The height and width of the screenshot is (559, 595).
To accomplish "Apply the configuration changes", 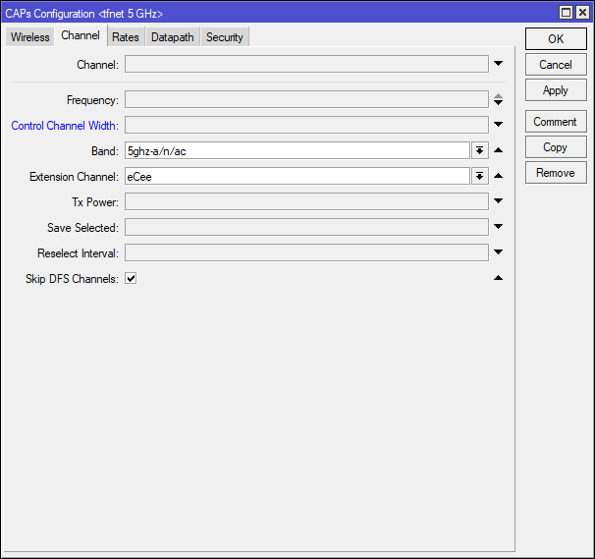I will point(556,90).
